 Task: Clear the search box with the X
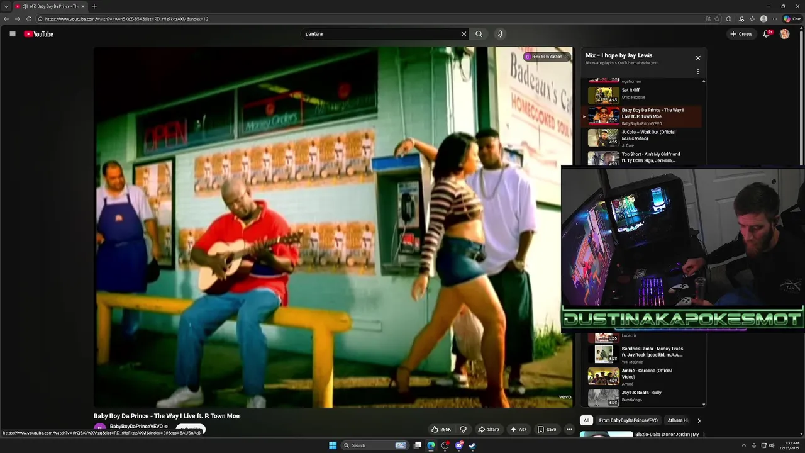point(464,34)
